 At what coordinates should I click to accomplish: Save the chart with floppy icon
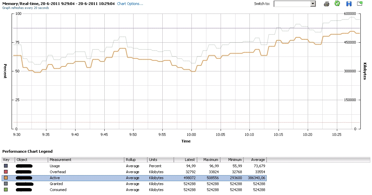348,4
